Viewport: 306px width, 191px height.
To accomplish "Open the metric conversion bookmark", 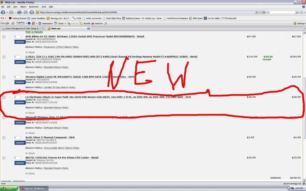I will click(92, 18).
